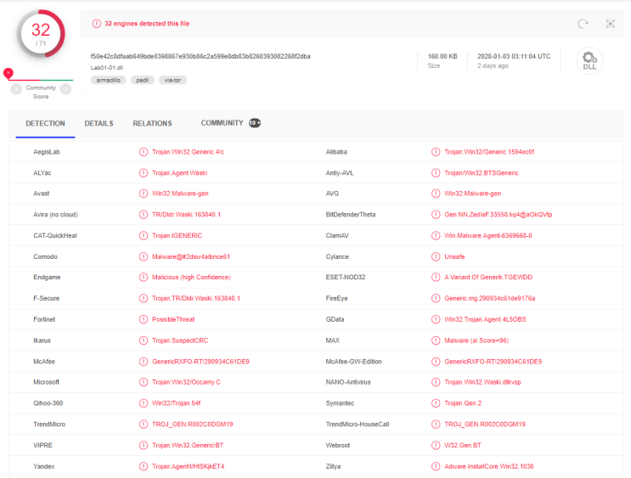
Task: Click warning icon for Fortinet PossibleThreat
Action: click(144, 319)
